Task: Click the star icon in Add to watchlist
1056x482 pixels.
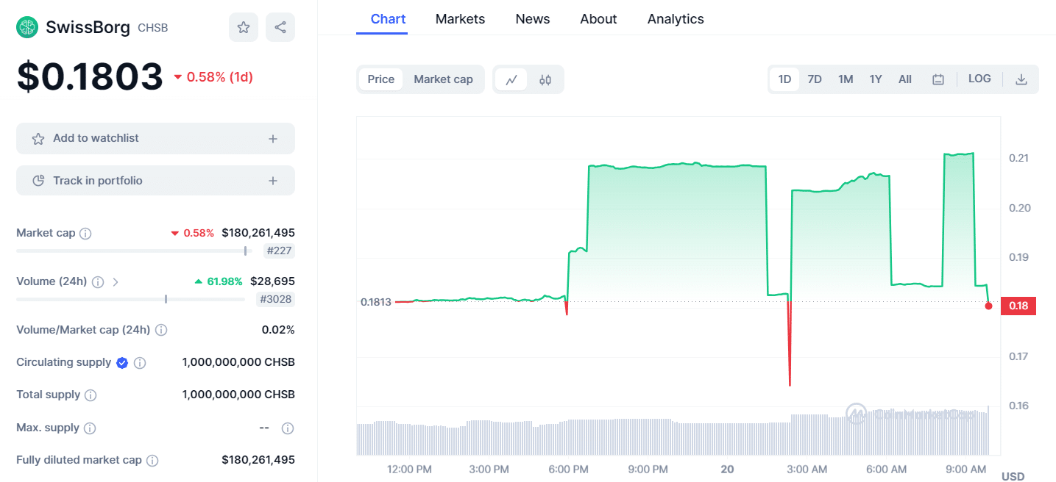Action: (38, 138)
